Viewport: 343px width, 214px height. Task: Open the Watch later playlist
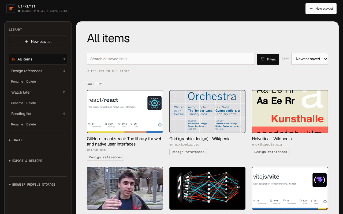pos(38,92)
